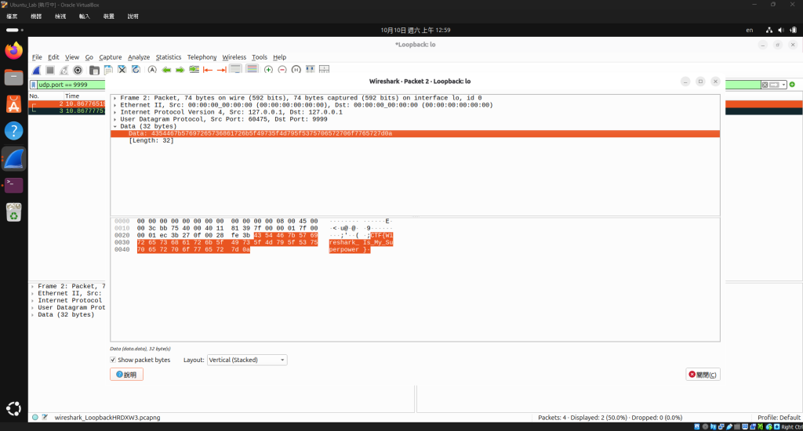Go to specified packet icon
The height and width of the screenshot is (431, 803).
[194, 70]
